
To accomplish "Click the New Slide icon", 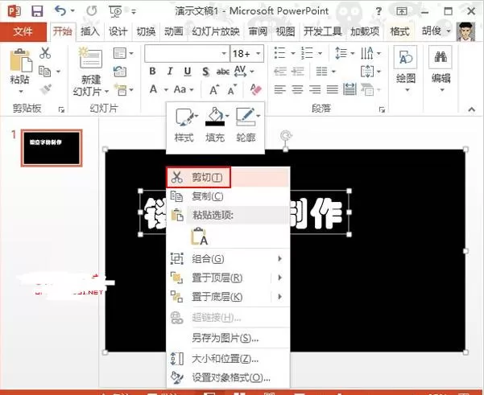I will [90, 58].
